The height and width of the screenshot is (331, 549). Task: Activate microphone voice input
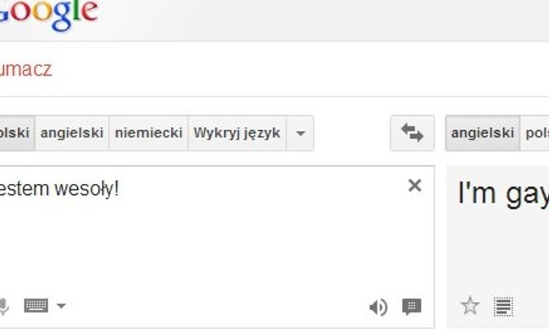point(4,305)
